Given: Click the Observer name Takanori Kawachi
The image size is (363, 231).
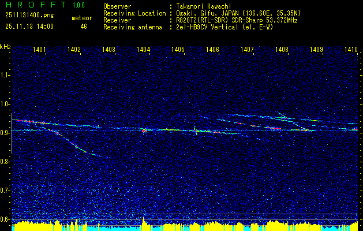Looking at the screenshot, I should click(x=204, y=6).
